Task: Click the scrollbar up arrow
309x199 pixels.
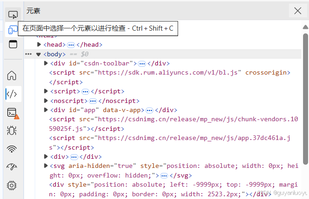Action: click(x=305, y=27)
